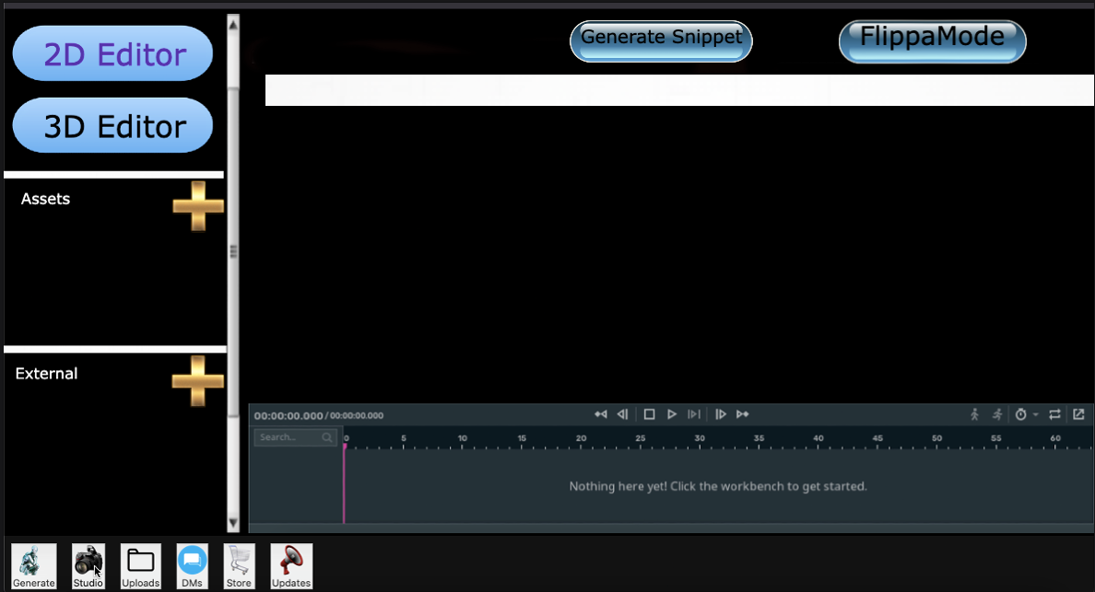Click the timeline stopwatch icon
Viewport: 1095px width, 592px height.
tap(1021, 414)
